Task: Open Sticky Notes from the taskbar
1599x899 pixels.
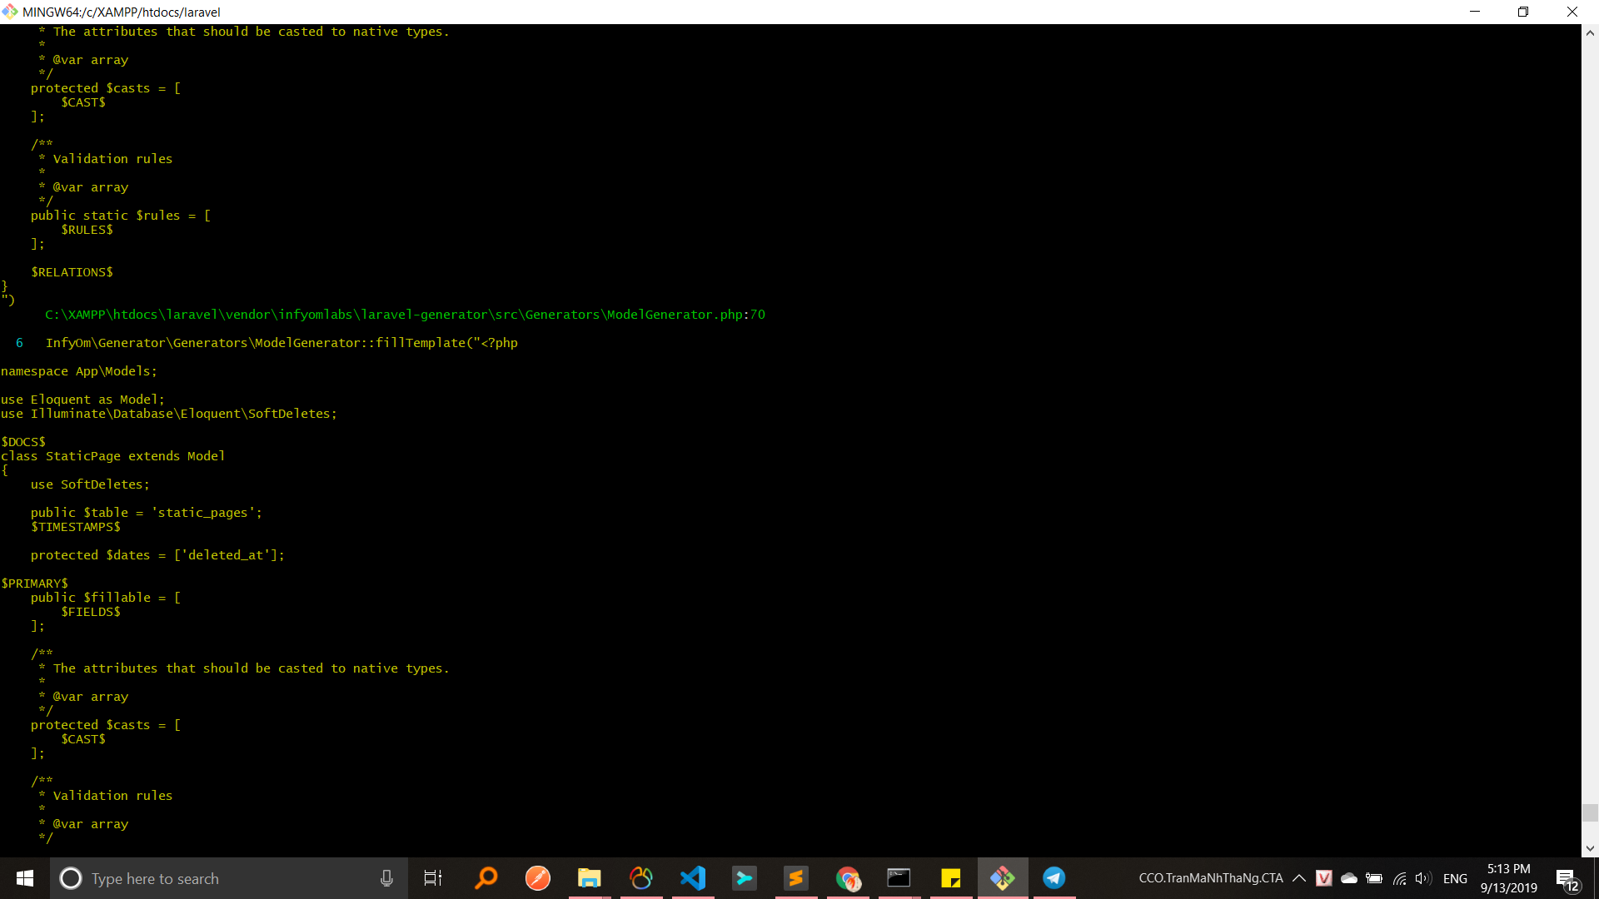Action: pyautogui.click(x=950, y=877)
